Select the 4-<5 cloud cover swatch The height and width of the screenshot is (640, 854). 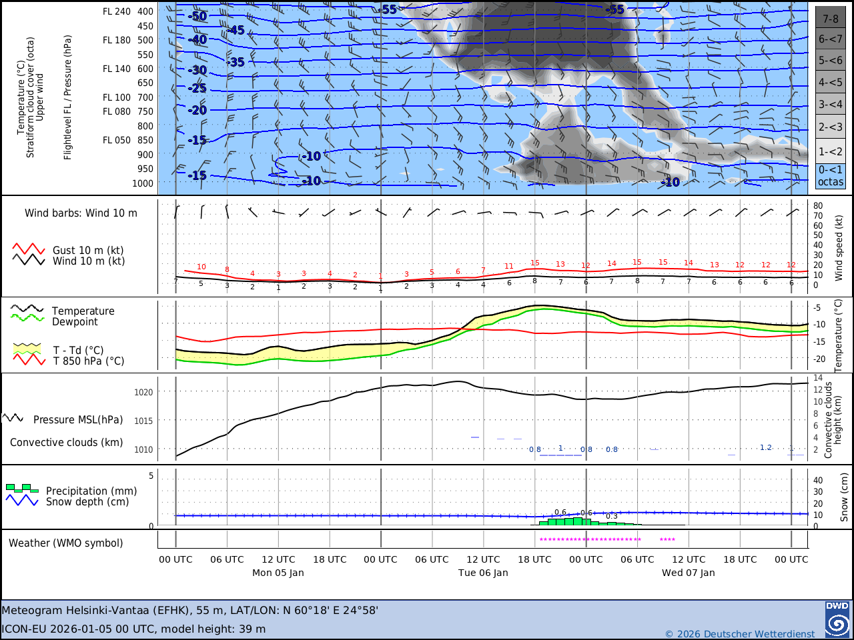831,83
